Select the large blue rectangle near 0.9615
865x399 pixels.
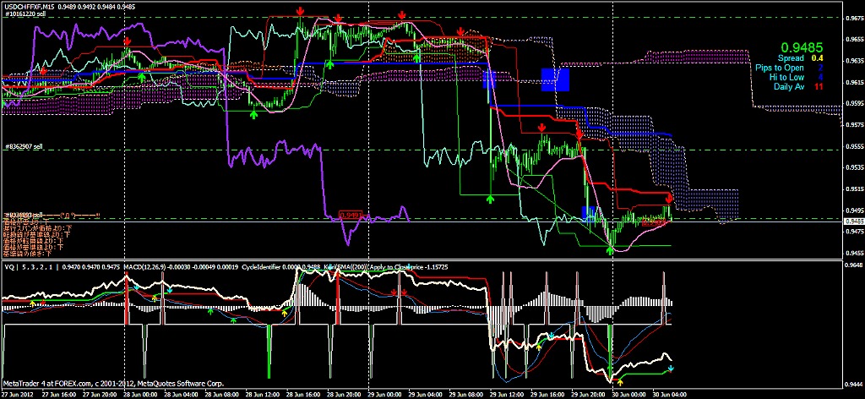click(x=555, y=79)
